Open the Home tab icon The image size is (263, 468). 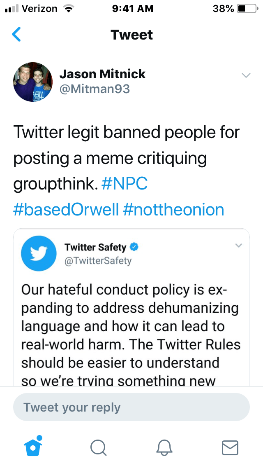[x=34, y=446]
